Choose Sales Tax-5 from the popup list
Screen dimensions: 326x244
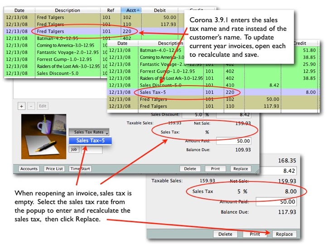[x=90, y=141]
